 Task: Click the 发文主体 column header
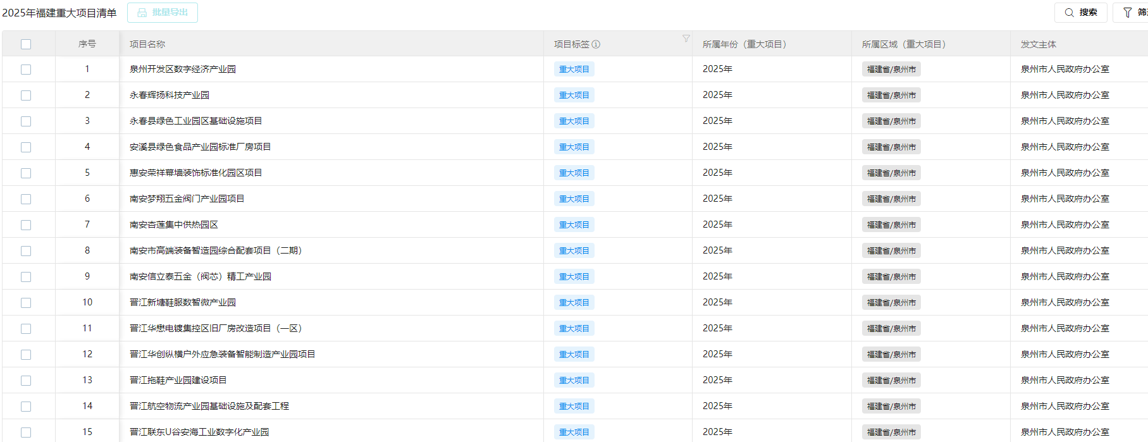tap(1038, 44)
